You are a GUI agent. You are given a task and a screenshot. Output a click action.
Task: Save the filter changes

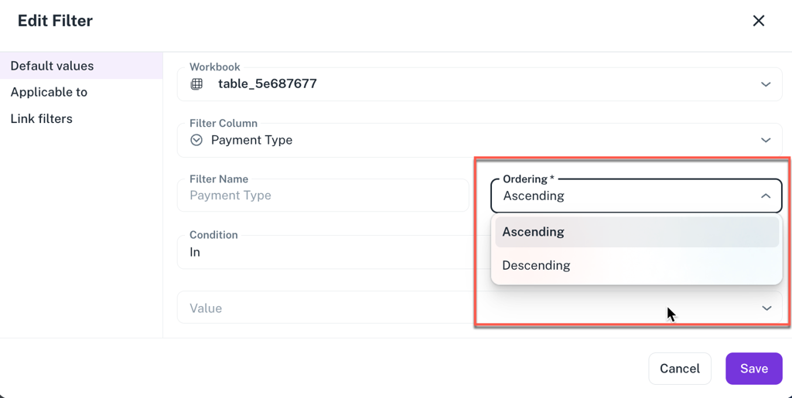(x=753, y=369)
